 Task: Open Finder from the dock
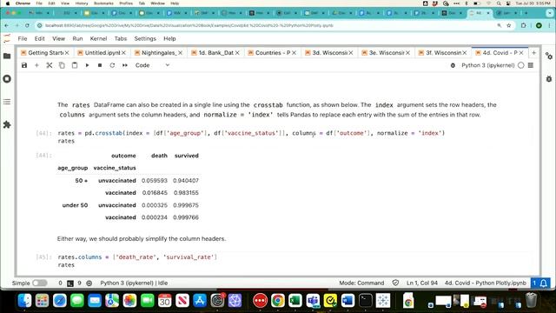(24, 301)
